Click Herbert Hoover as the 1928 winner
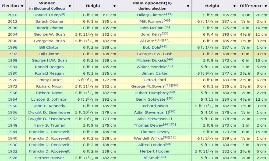 click(49, 158)
